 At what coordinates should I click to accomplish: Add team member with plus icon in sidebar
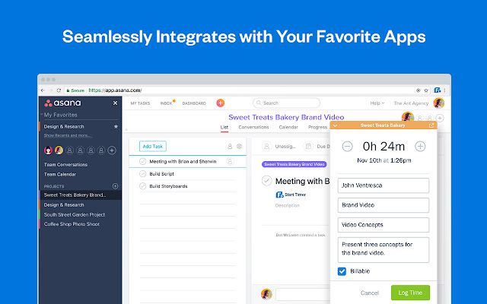(x=112, y=150)
